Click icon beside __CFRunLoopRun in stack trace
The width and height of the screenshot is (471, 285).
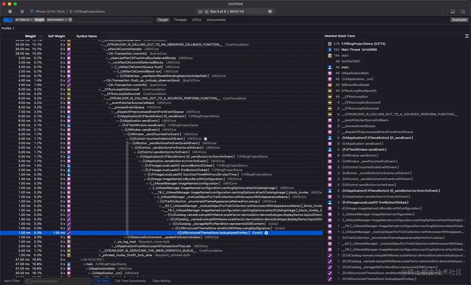[x=330, y=96]
